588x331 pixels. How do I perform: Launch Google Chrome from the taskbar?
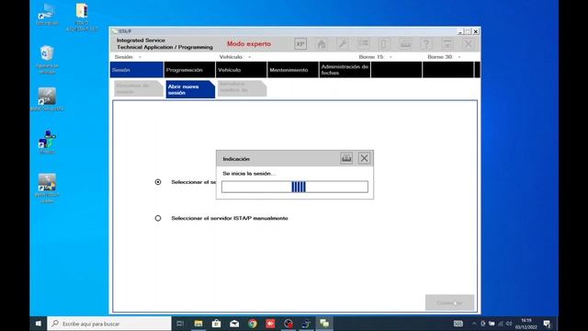pyautogui.click(x=253, y=324)
